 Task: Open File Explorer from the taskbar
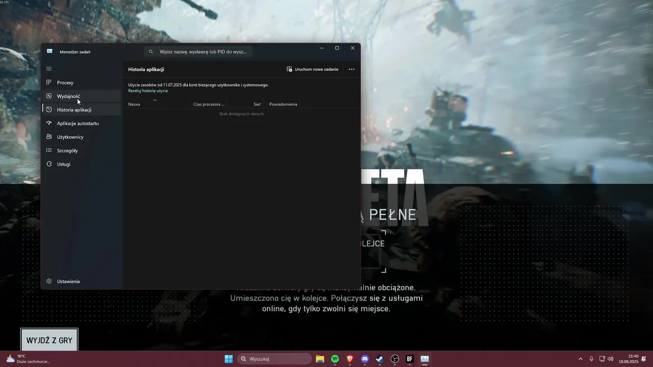point(320,359)
